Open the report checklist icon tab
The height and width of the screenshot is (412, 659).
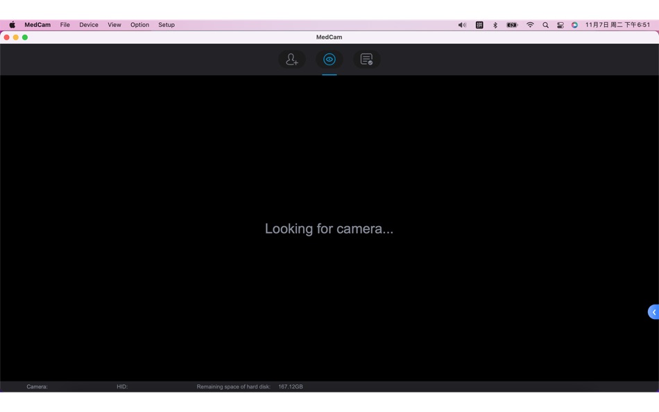click(x=366, y=59)
